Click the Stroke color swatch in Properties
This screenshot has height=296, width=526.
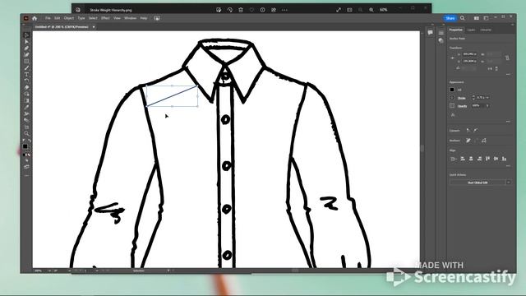(452, 98)
